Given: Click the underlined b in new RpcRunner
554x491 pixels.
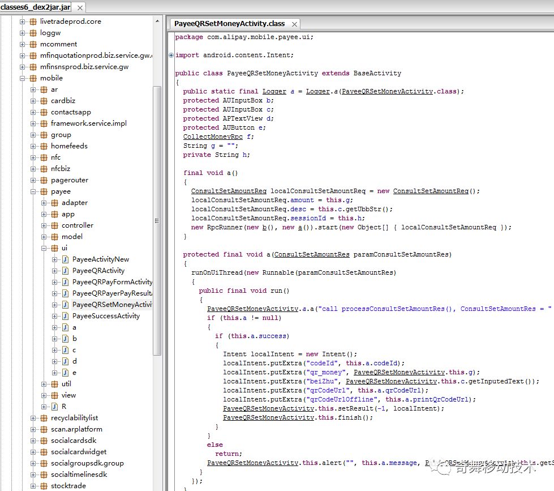Looking at the screenshot, I should click(x=264, y=227).
